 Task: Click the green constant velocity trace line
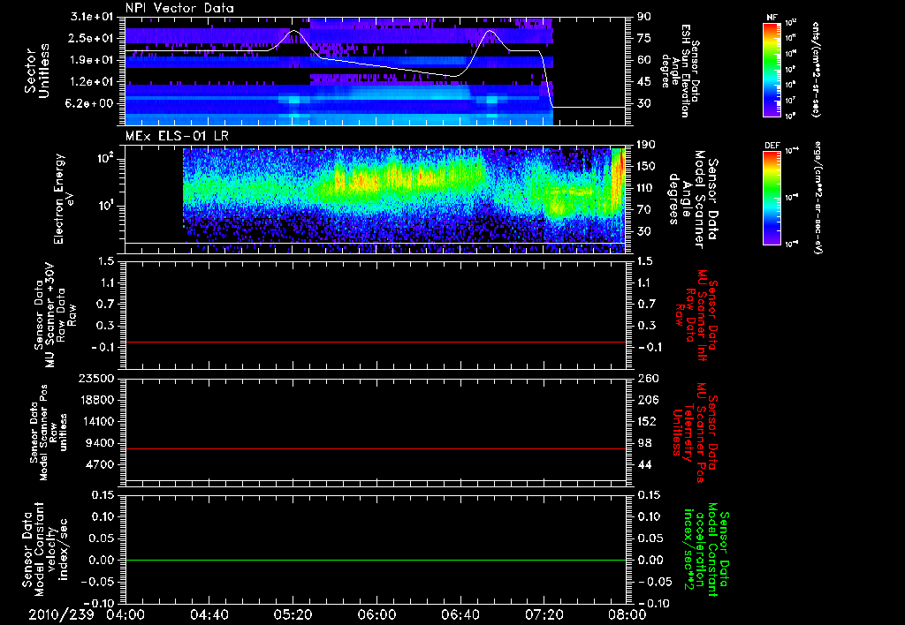tap(376, 560)
